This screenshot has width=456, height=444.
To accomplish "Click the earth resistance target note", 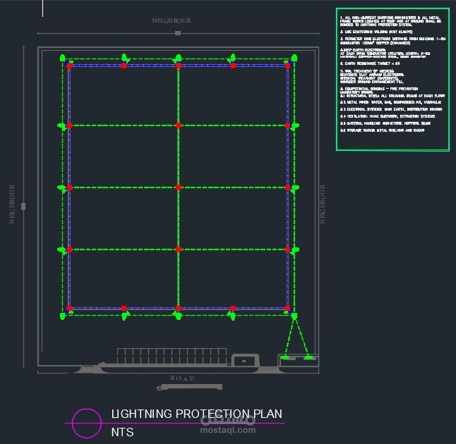I will [x=370, y=63].
